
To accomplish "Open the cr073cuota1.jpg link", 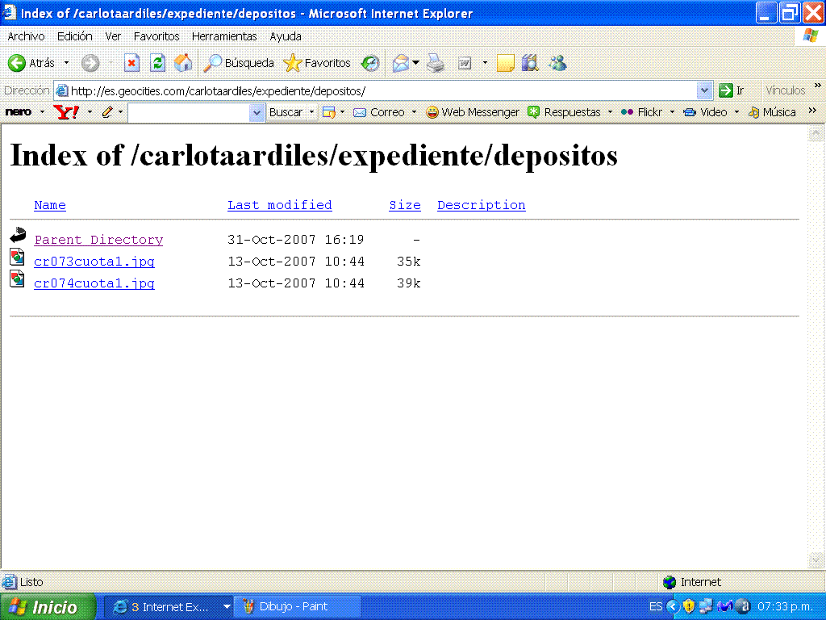I will point(94,262).
